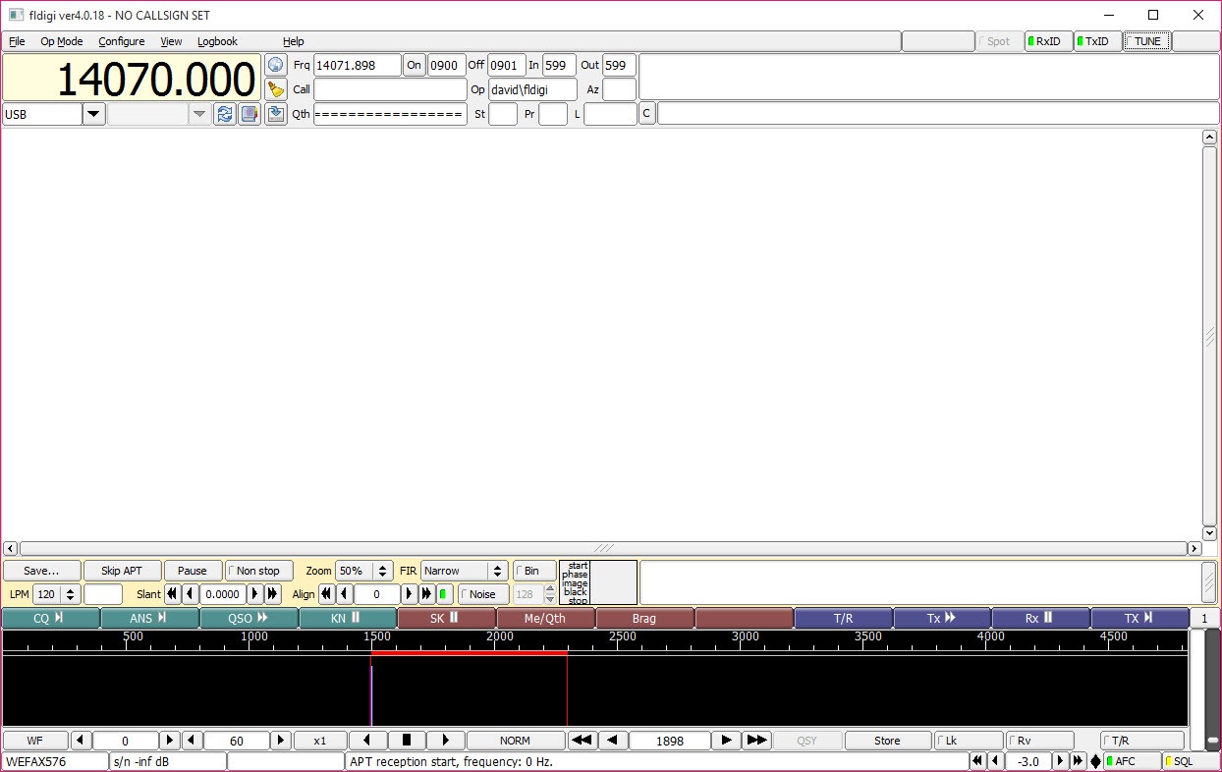This screenshot has height=772, width=1222.
Task: Click the fast rewind arrows left of 1898
Action: coord(583,741)
